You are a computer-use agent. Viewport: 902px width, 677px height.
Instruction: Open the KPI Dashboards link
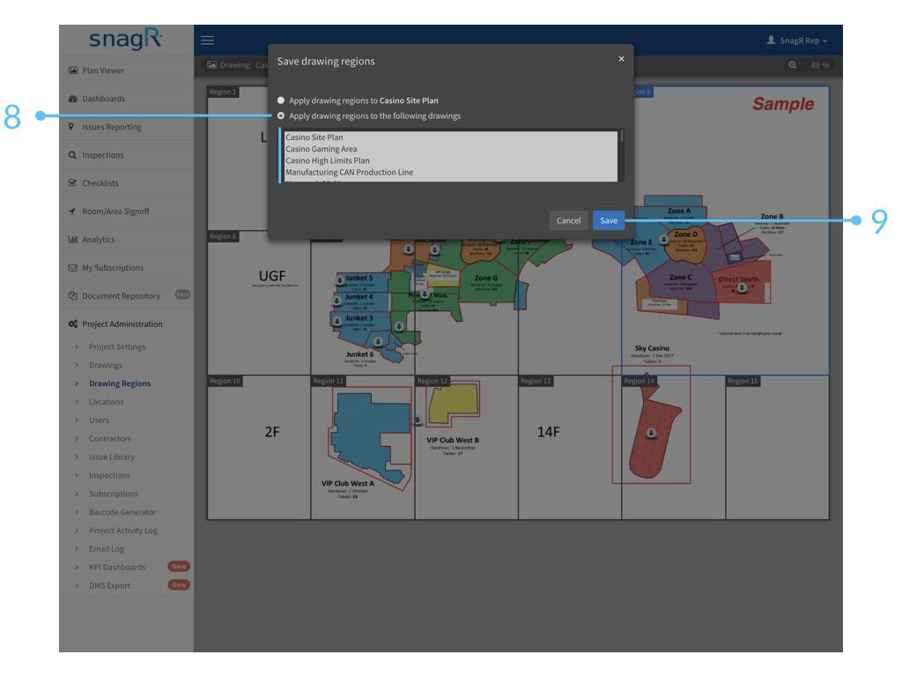click(x=117, y=567)
